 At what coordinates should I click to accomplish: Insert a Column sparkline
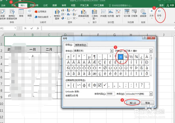pos(111,13)
